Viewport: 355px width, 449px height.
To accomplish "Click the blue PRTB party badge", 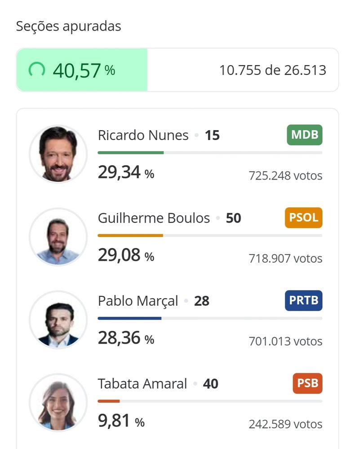I will (x=303, y=300).
